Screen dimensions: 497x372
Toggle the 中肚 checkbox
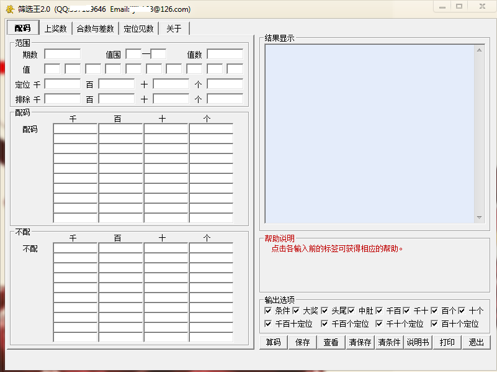[x=351, y=311]
